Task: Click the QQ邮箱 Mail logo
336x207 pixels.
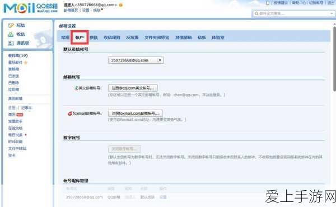Action: click(31, 8)
